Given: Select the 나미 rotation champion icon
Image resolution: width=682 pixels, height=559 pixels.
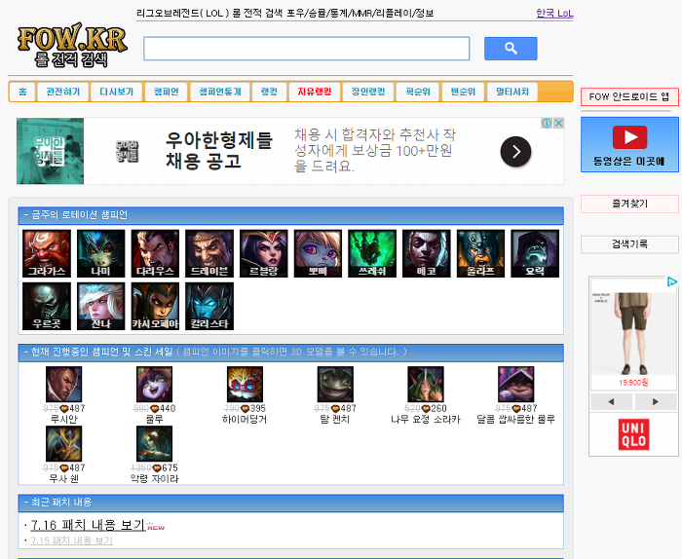Looking at the screenshot, I should pyautogui.click(x=101, y=253).
